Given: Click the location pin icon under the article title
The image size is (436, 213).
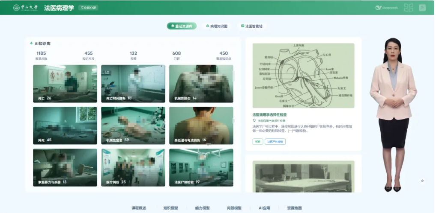Looking at the screenshot, I should (254, 121).
